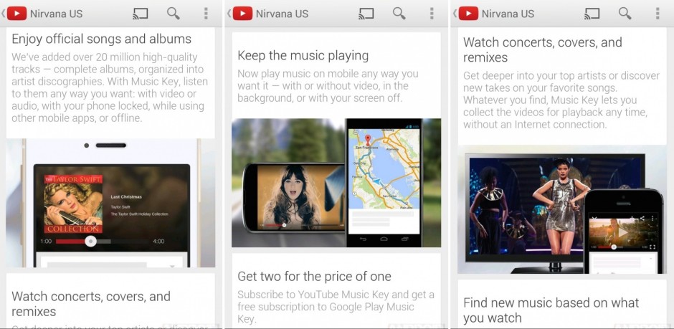The width and height of the screenshot is (674, 329).
Task: Open search on the middle screen
Action: [x=399, y=14]
